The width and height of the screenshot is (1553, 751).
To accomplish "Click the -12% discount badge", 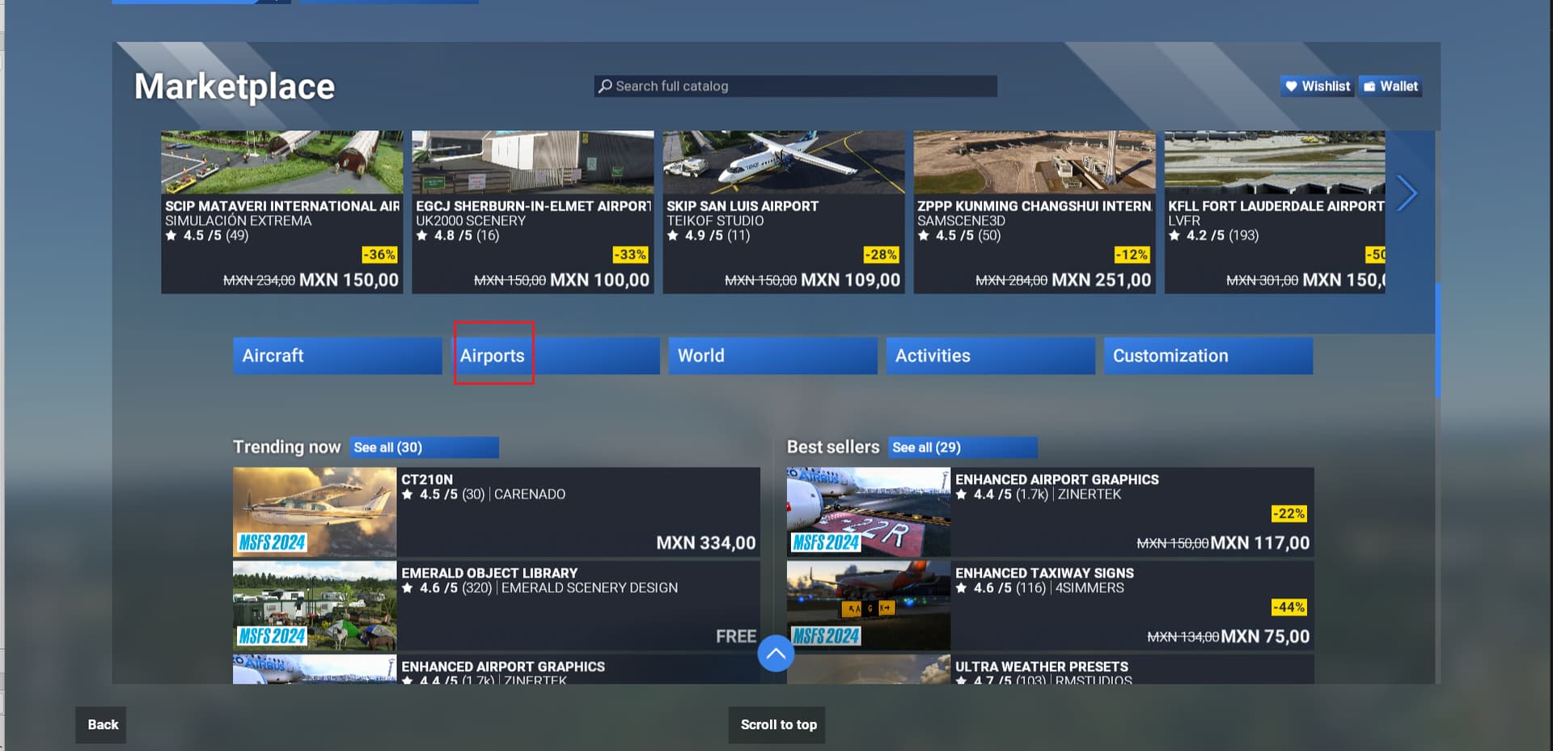I will click(x=1132, y=254).
